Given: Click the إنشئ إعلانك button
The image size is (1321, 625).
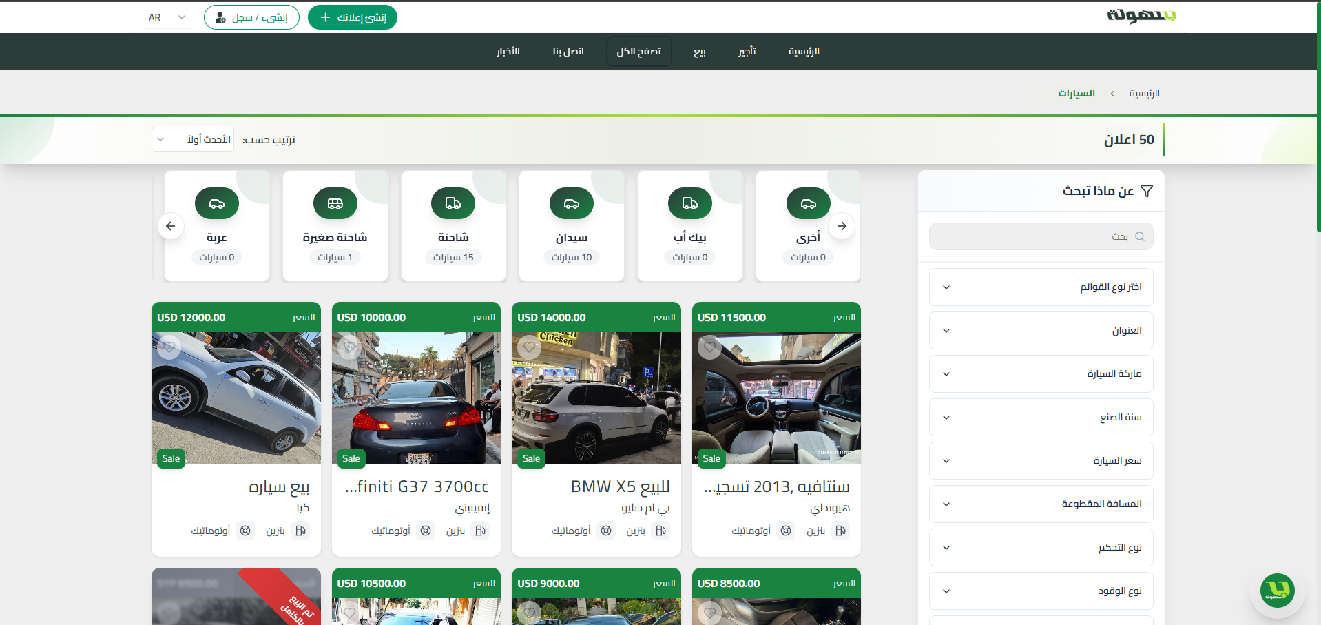Looking at the screenshot, I should click(352, 17).
